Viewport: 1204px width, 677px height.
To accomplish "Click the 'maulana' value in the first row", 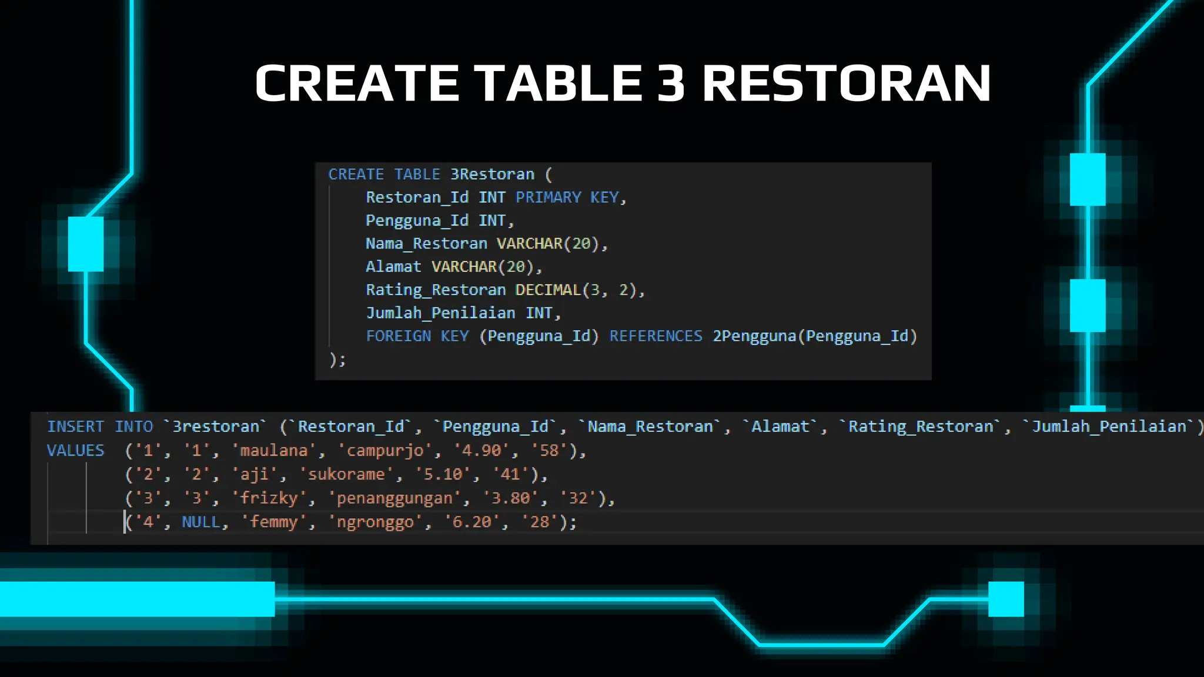I will click(274, 451).
